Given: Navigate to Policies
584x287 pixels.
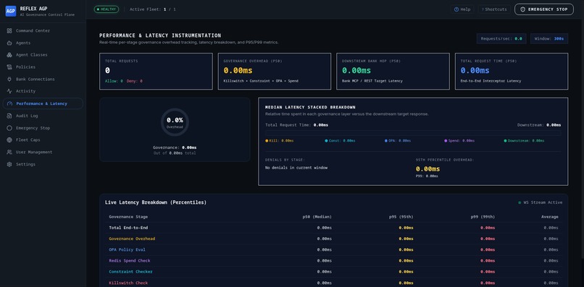Looking at the screenshot, I should [x=43, y=67].
